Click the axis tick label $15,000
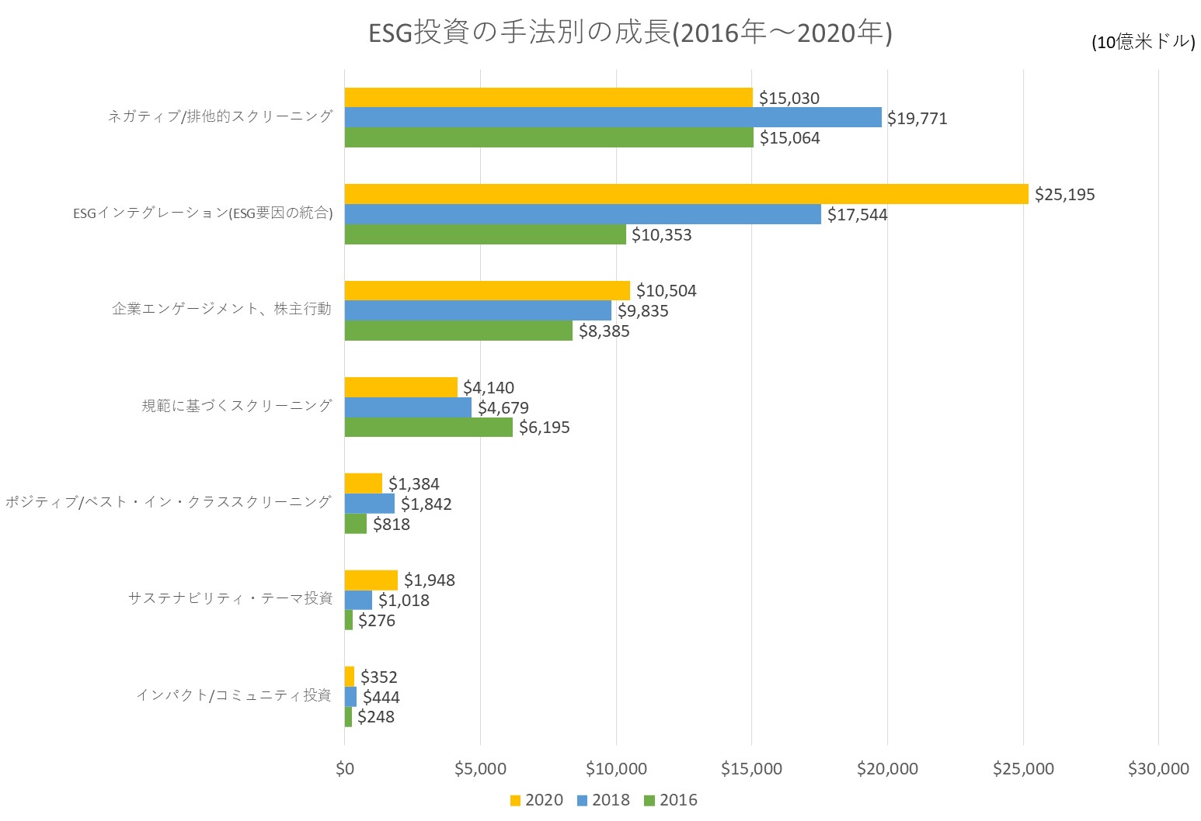The height and width of the screenshot is (821, 1201). tap(752, 769)
